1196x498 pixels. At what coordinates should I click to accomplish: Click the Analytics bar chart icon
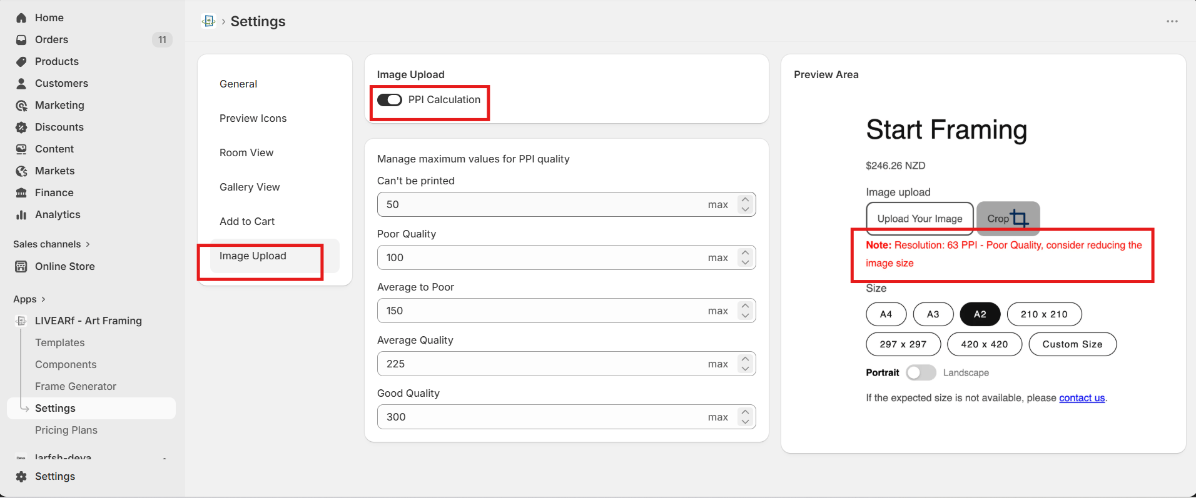tap(21, 215)
